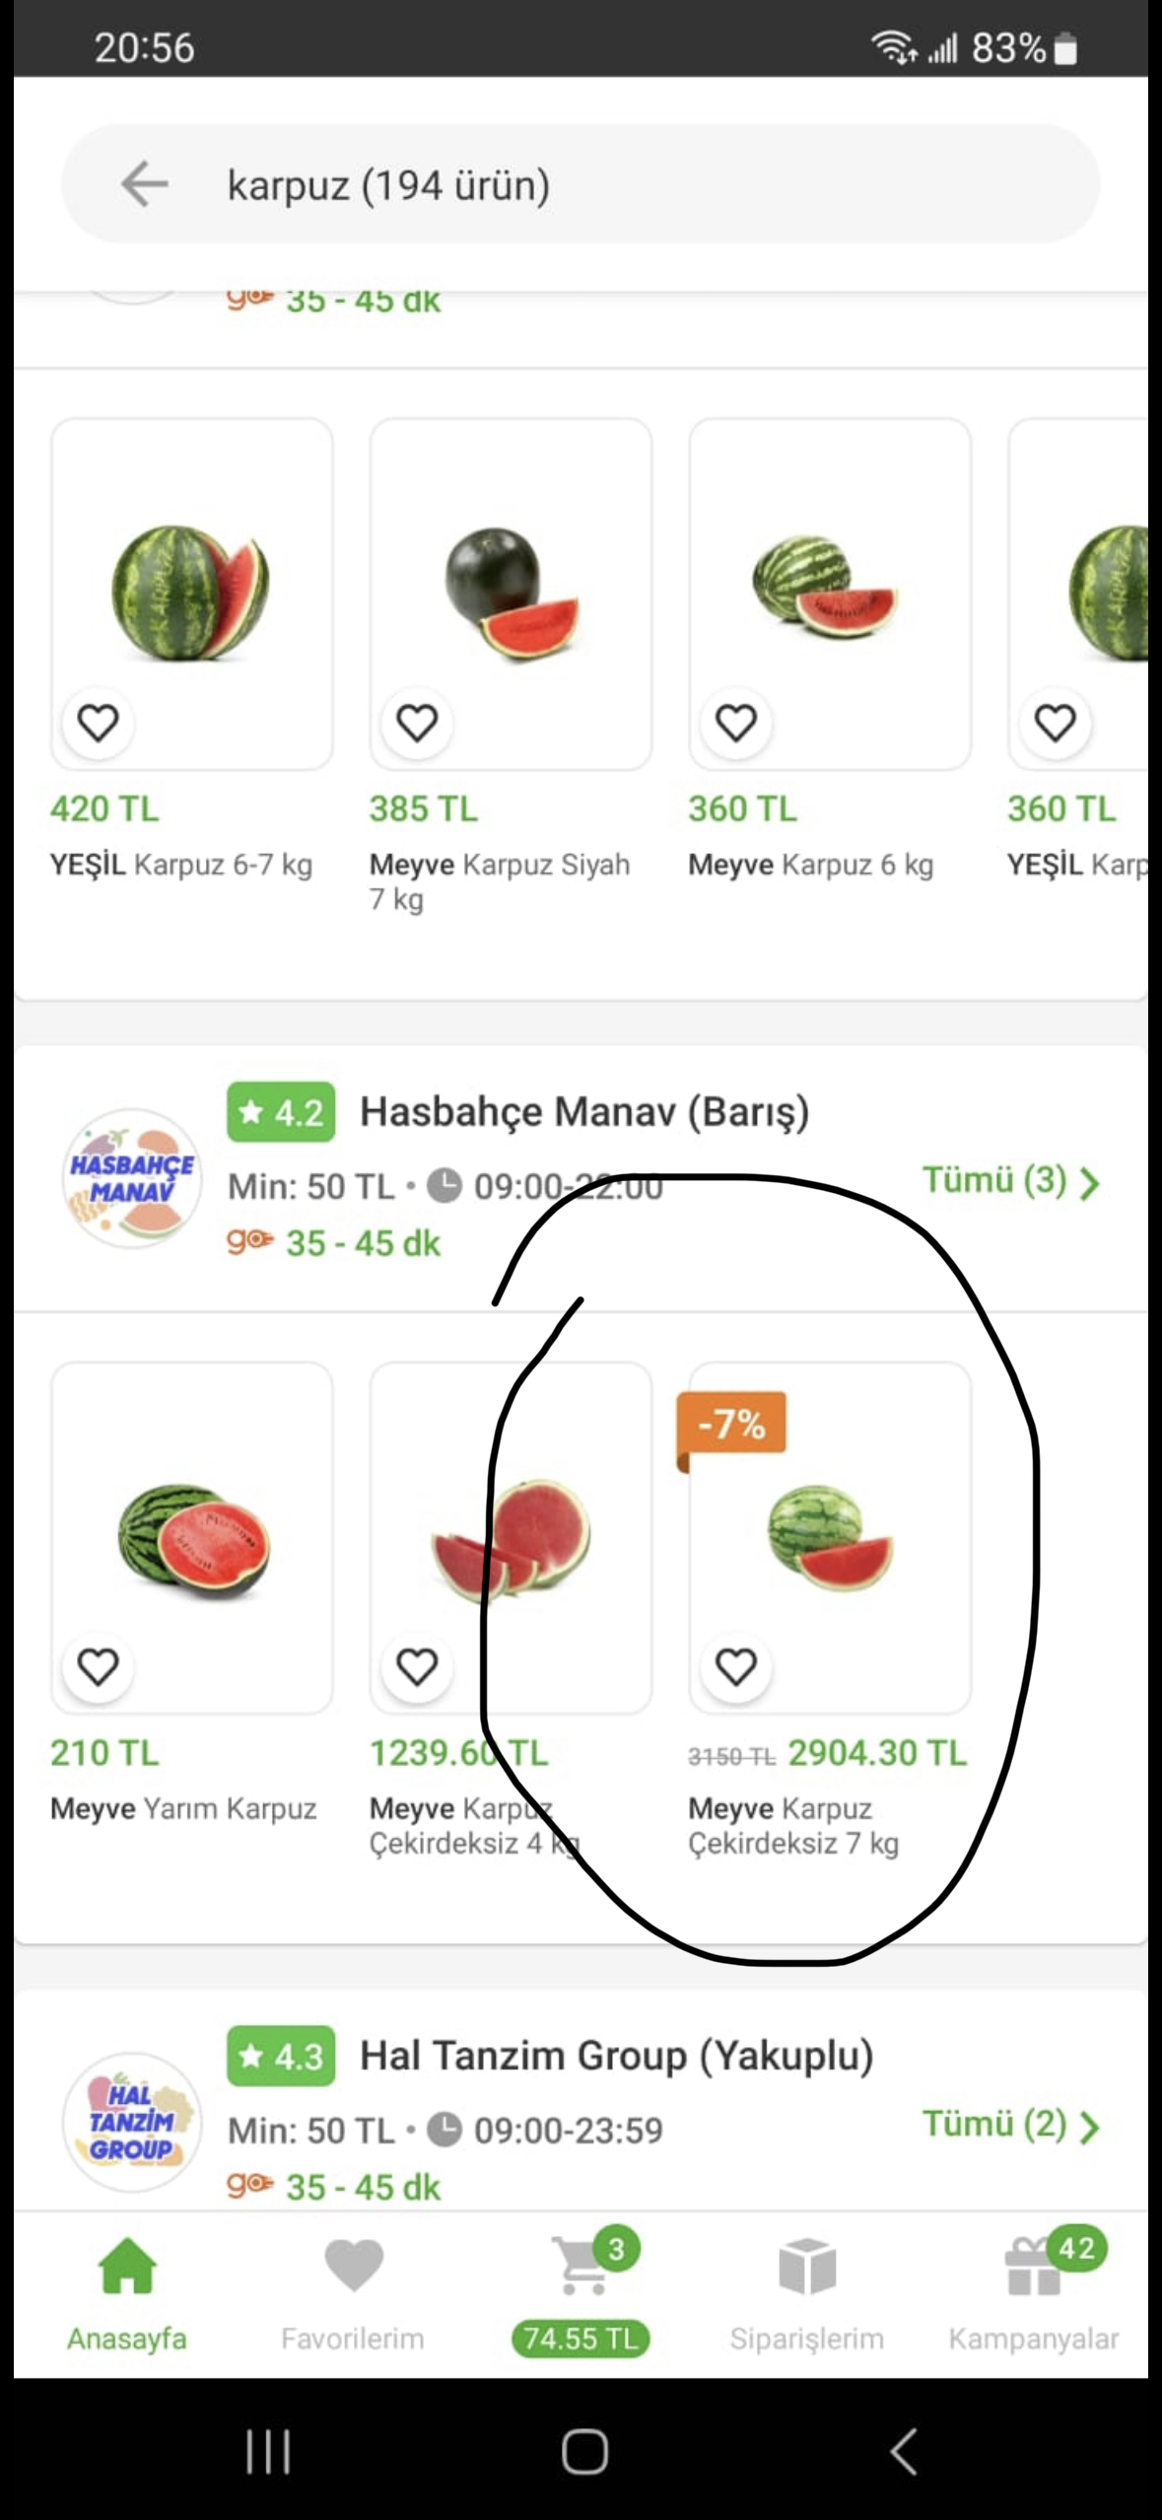
Task: Favorite the Meyve Karpuz Siyah 7 kg
Action: coord(417,723)
